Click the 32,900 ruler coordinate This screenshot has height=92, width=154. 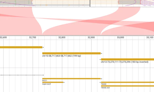[91, 38]
